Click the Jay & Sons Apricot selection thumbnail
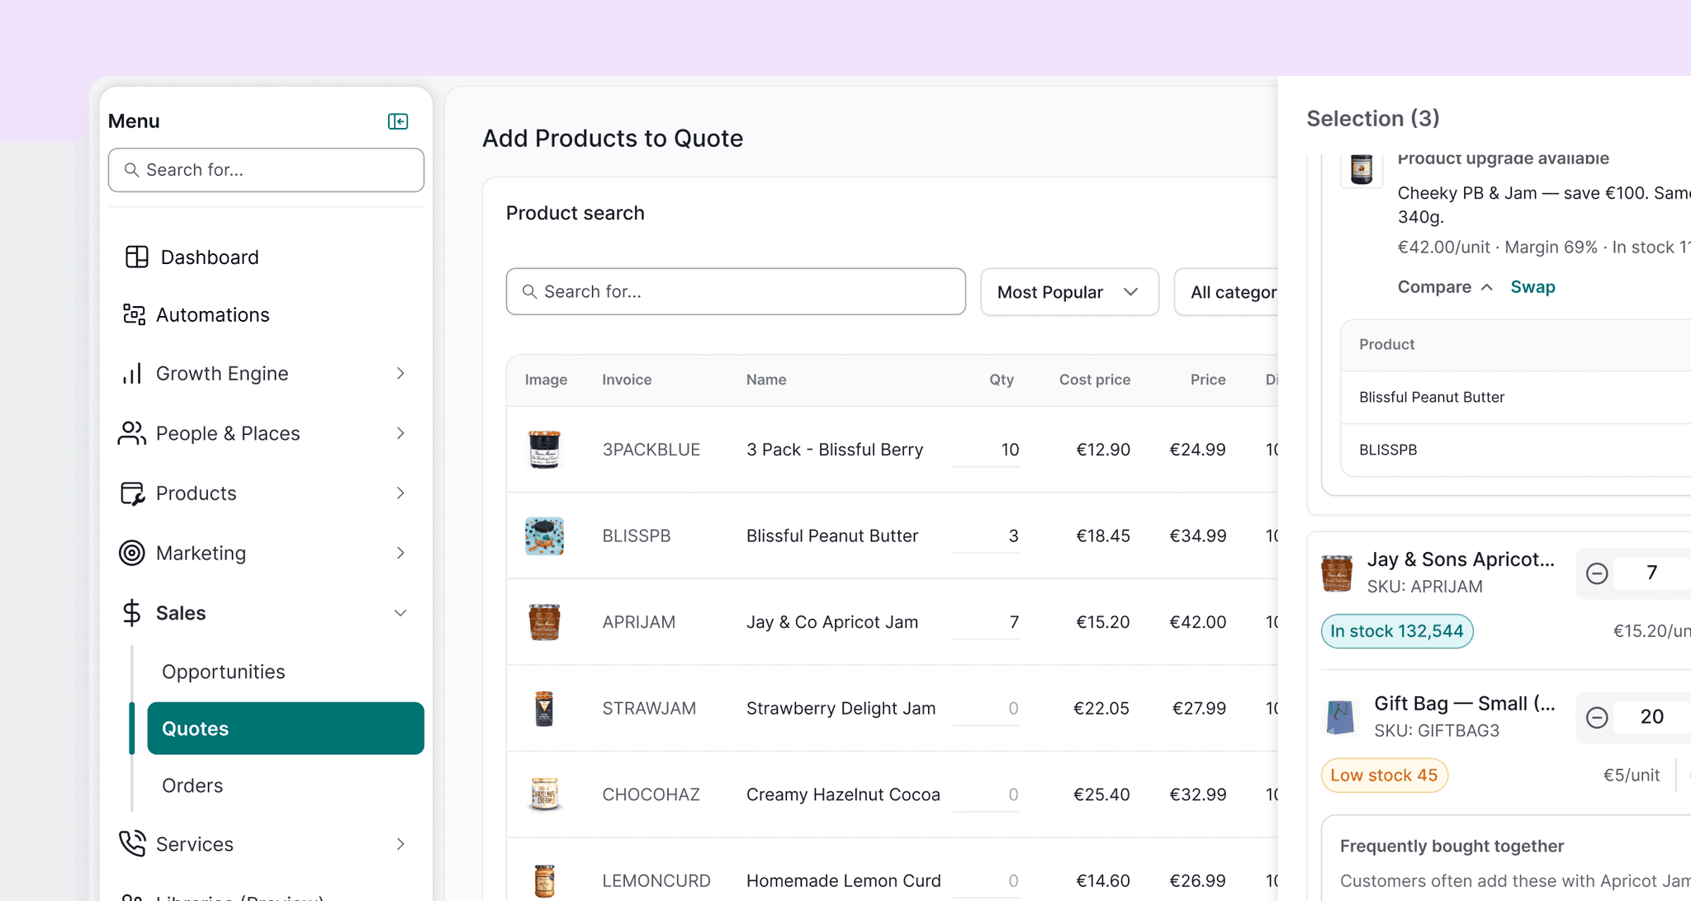Image resolution: width=1691 pixels, height=901 pixels. click(1337, 573)
